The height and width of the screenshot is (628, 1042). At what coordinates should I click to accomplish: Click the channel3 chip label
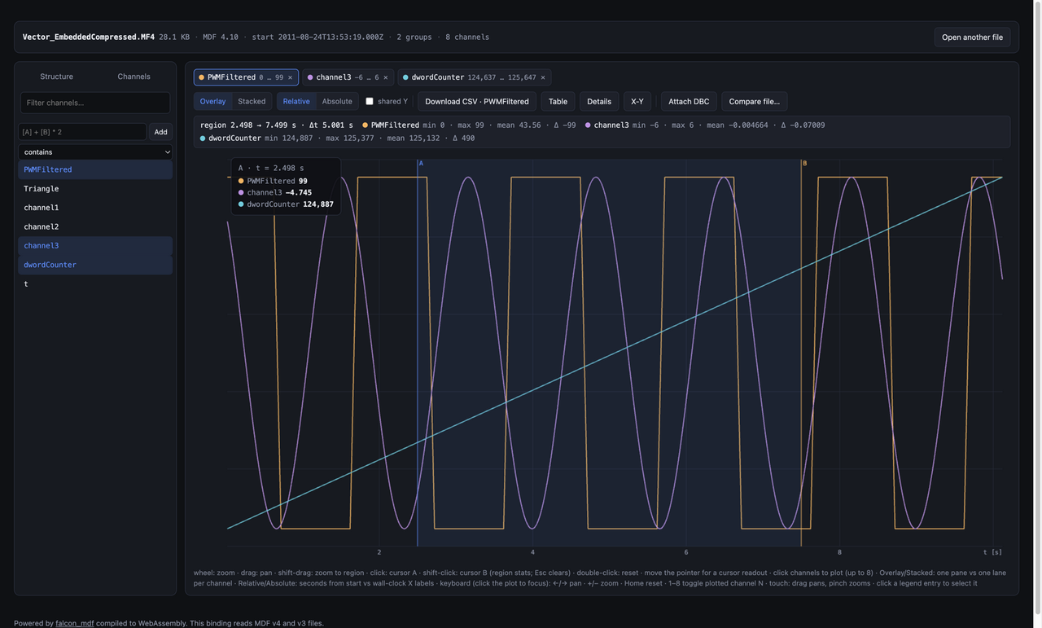(334, 77)
